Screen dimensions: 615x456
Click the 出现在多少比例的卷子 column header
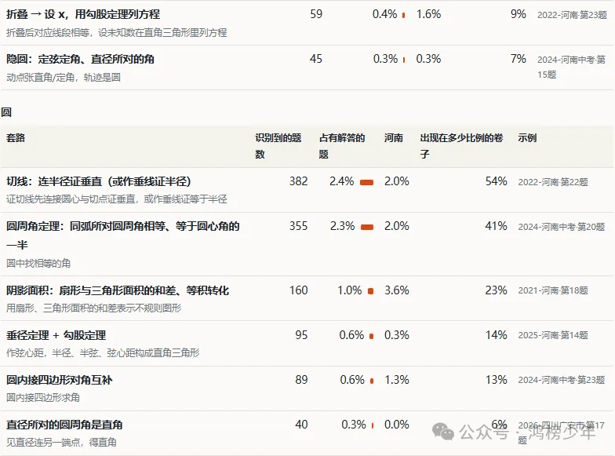click(461, 146)
